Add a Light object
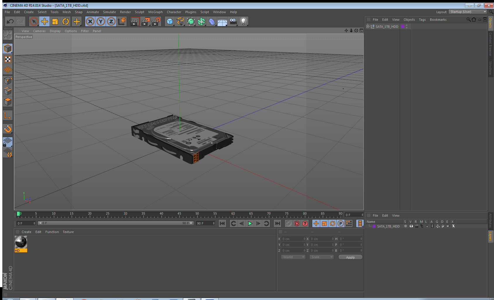This screenshot has width=494, height=300. click(x=243, y=21)
